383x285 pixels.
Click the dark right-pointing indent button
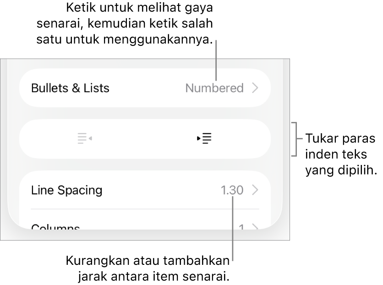coord(204,138)
